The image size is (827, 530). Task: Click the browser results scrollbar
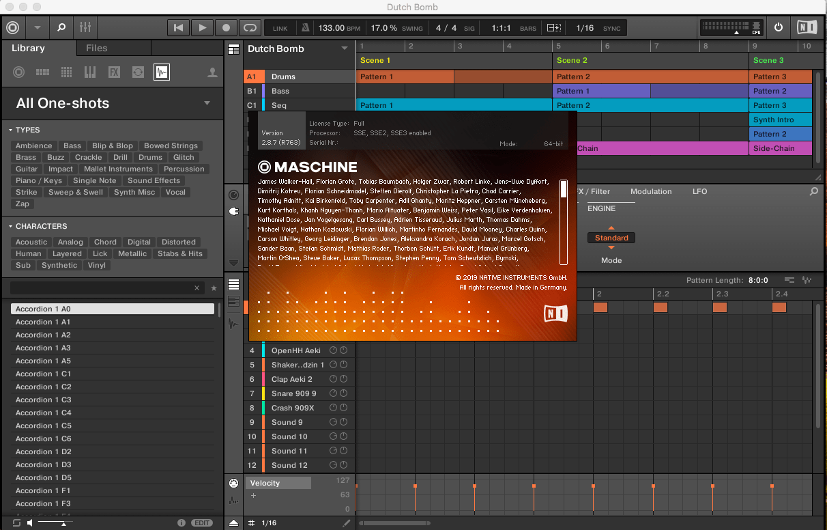(x=219, y=311)
